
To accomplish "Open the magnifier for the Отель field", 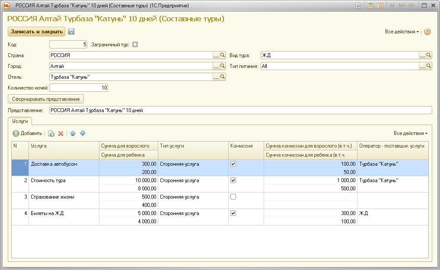I will tap(223, 77).
